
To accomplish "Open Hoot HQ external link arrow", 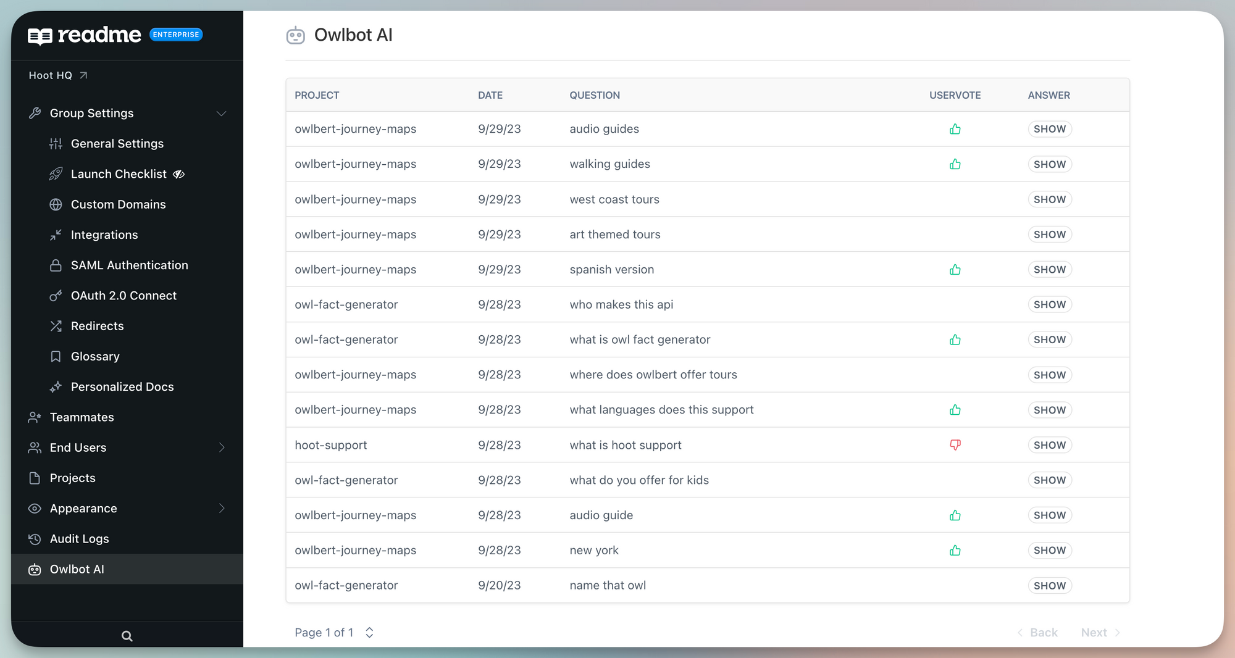I will (83, 75).
